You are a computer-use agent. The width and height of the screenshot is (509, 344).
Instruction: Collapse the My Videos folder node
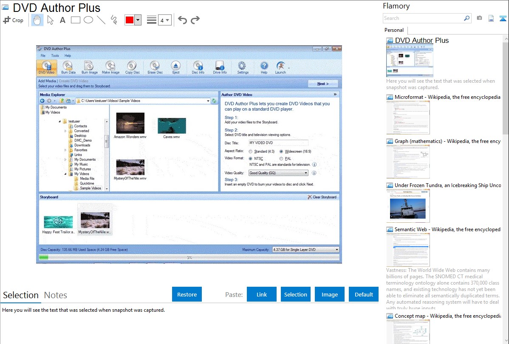(65, 174)
